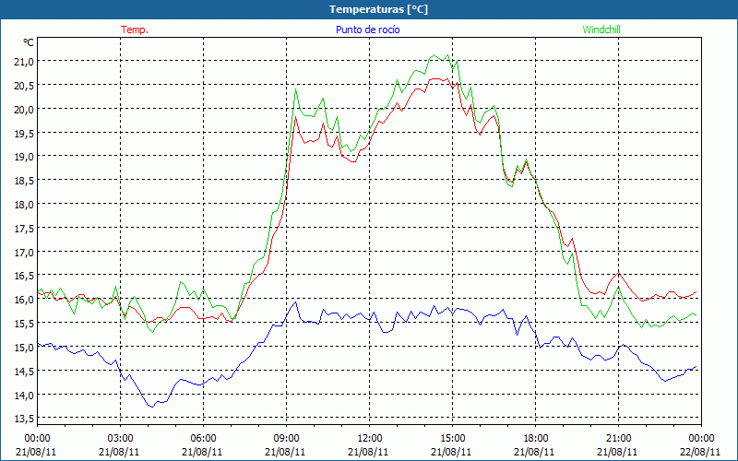
Task: Select the red 'Temp.' legend label
Action: pyautogui.click(x=135, y=30)
